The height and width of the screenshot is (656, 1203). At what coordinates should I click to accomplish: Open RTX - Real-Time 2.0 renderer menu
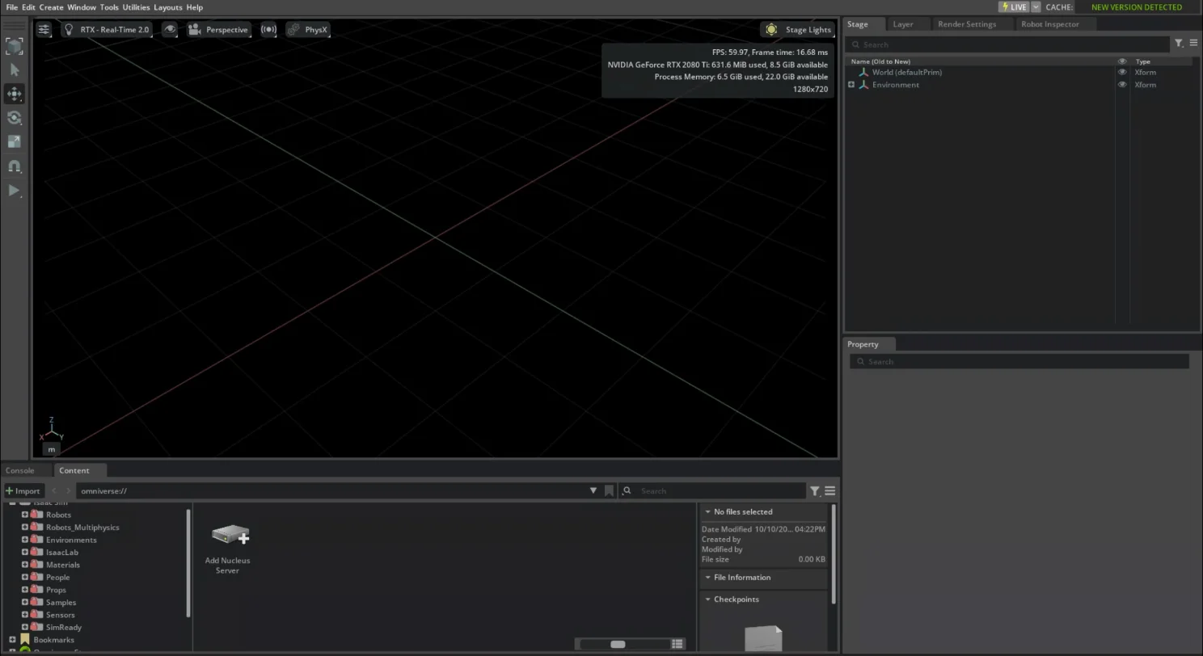coord(107,30)
